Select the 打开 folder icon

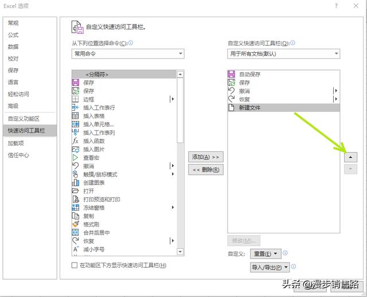(x=75, y=191)
